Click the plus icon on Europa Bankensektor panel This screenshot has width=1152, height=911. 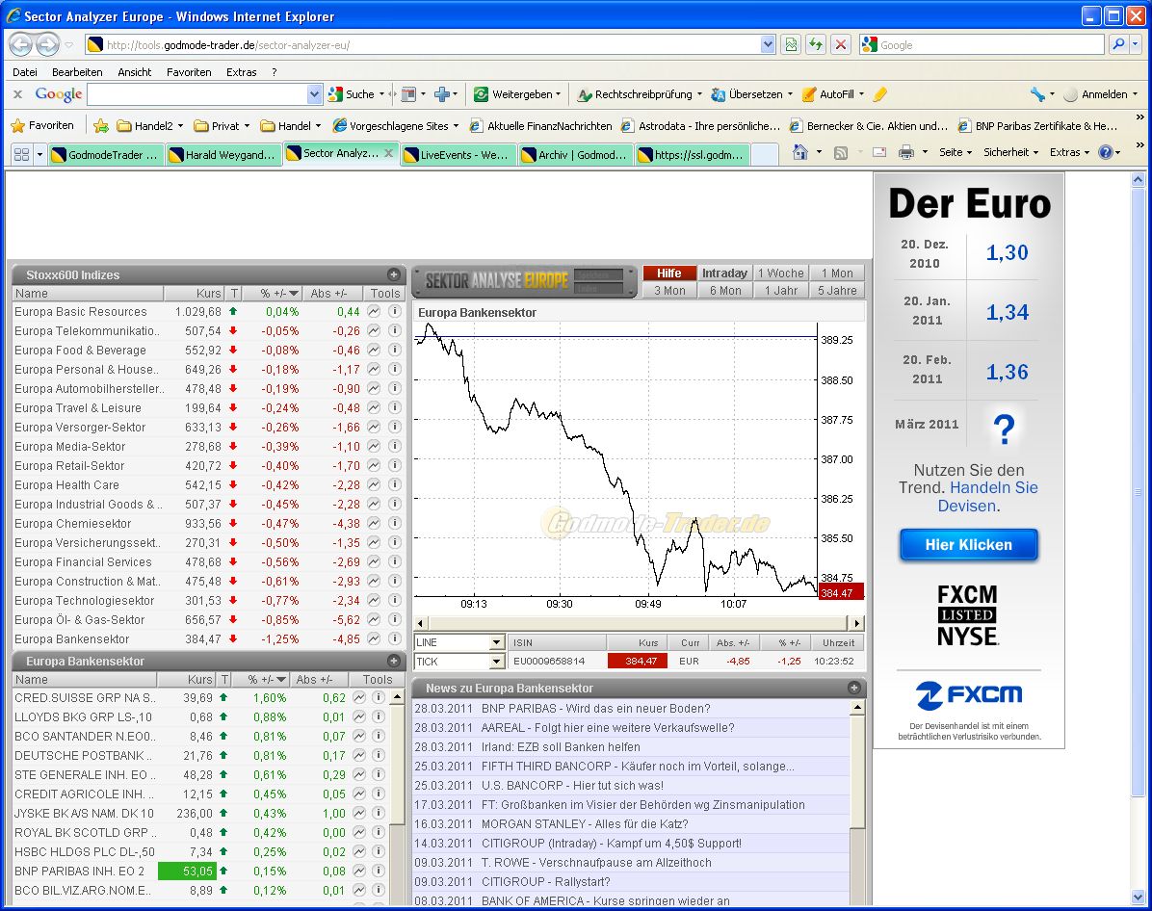click(x=394, y=661)
